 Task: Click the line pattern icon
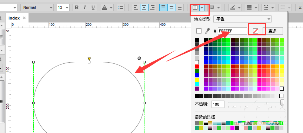266,7
